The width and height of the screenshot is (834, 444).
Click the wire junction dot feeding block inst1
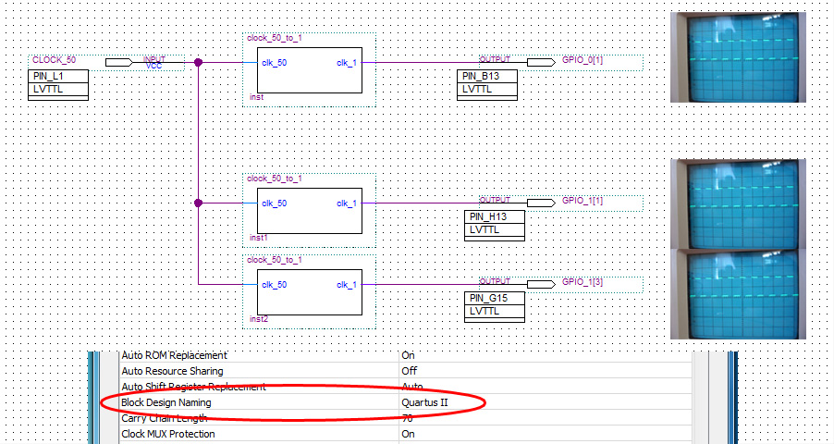click(198, 203)
